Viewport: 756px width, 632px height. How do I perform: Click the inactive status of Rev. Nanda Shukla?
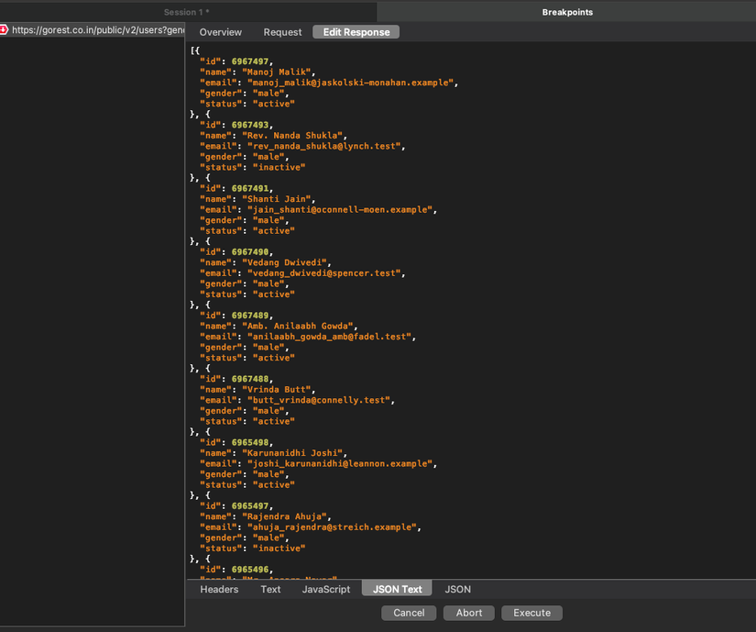coord(278,166)
